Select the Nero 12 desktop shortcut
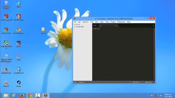This screenshot has width=175, height=98. [6, 84]
